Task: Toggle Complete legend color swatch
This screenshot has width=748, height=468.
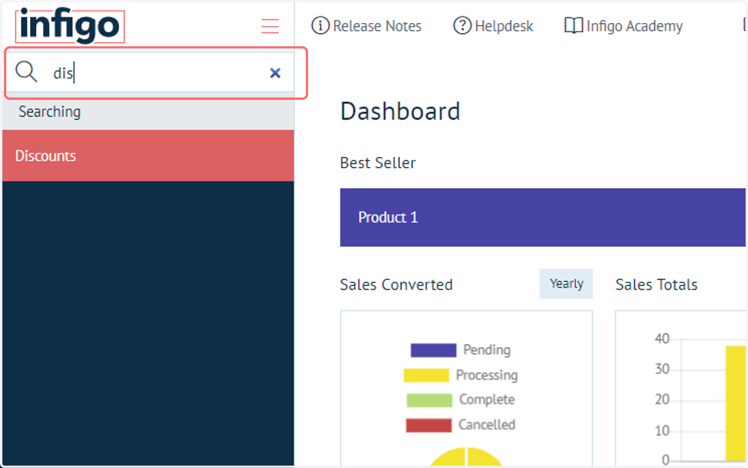Action: pyautogui.click(x=429, y=400)
